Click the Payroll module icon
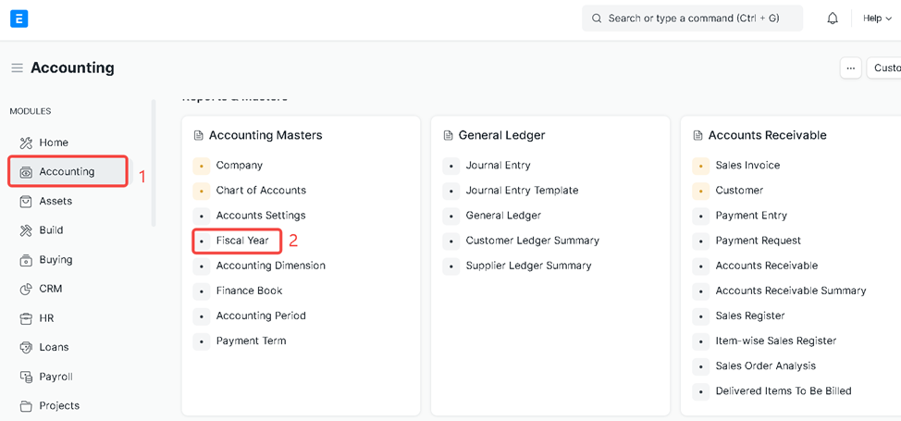Image resolution: width=901 pixels, height=421 pixels. pos(26,377)
